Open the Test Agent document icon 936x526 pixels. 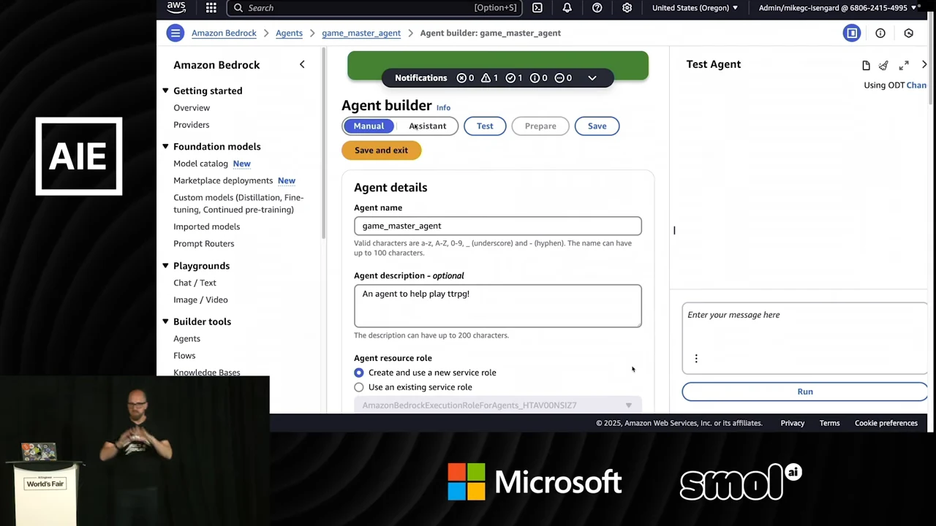click(866, 65)
